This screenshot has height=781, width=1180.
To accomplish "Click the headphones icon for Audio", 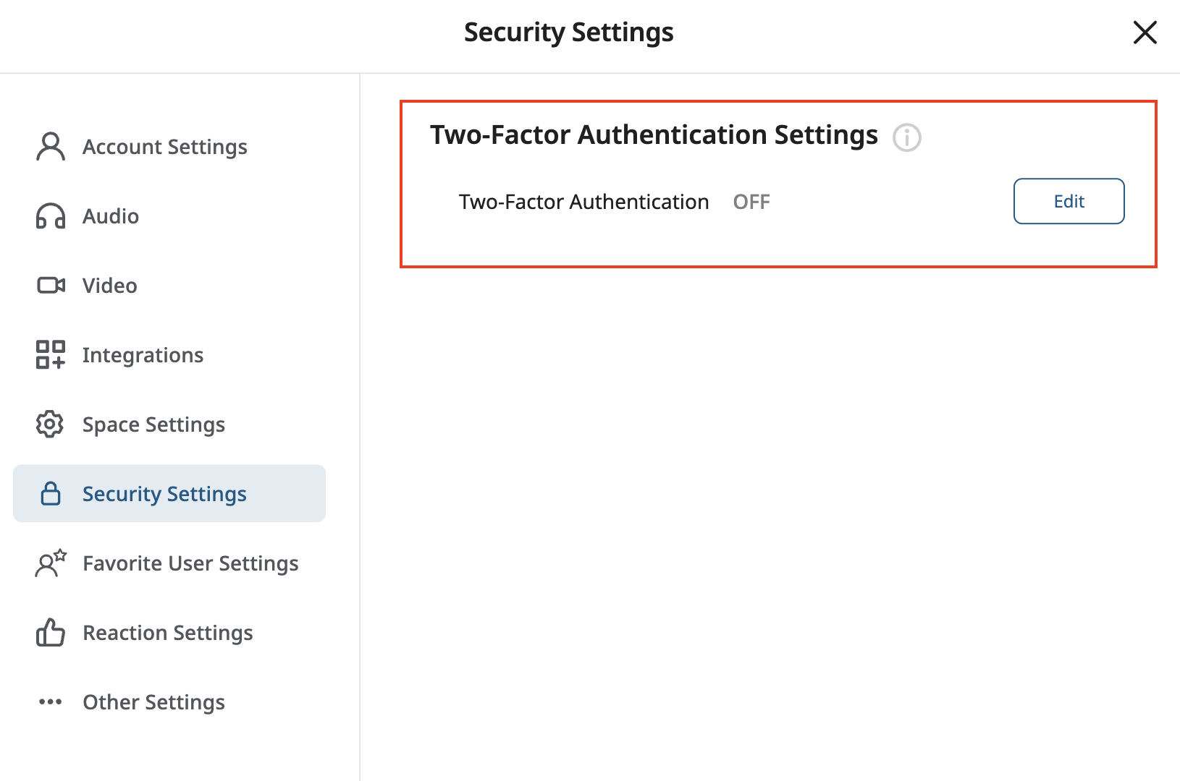I will [50, 216].
